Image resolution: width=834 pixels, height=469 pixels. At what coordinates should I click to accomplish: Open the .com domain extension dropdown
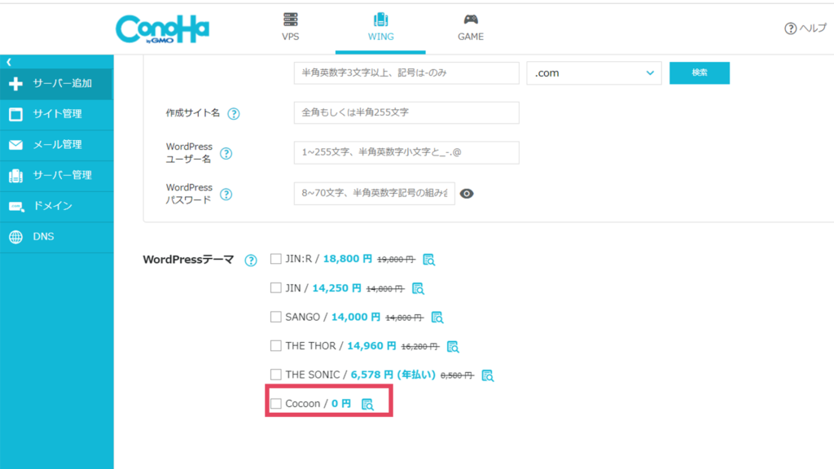coord(594,72)
